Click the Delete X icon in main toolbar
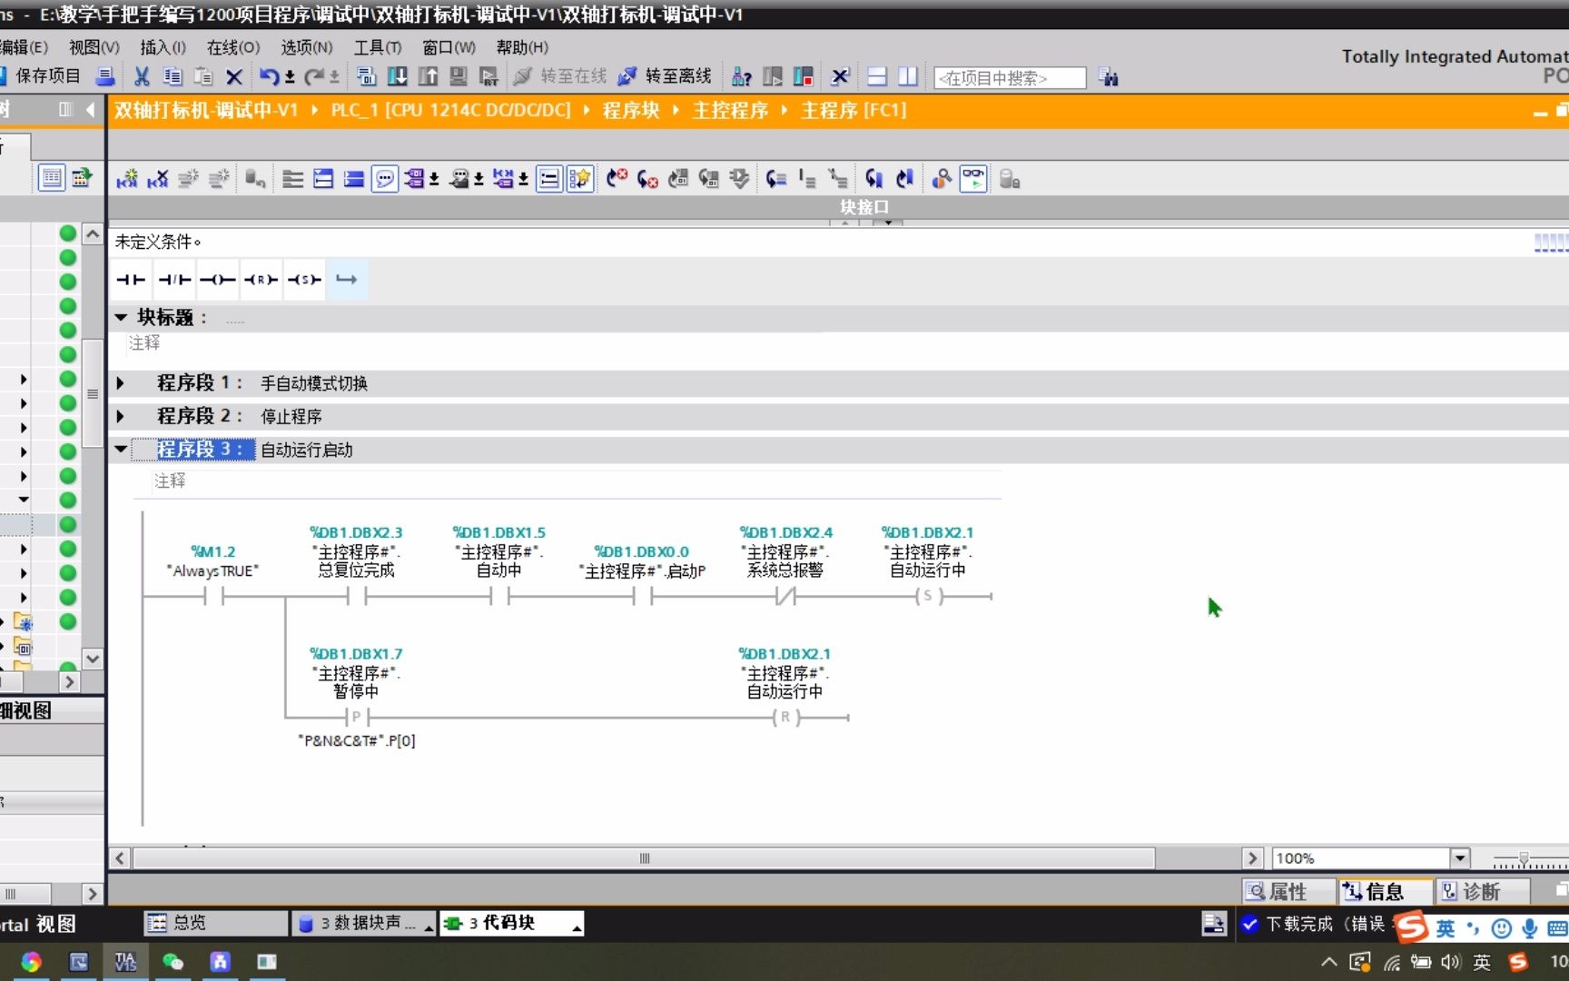The height and width of the screenshot is (981, 1569). pyautogui.click(x=233, y=76)
